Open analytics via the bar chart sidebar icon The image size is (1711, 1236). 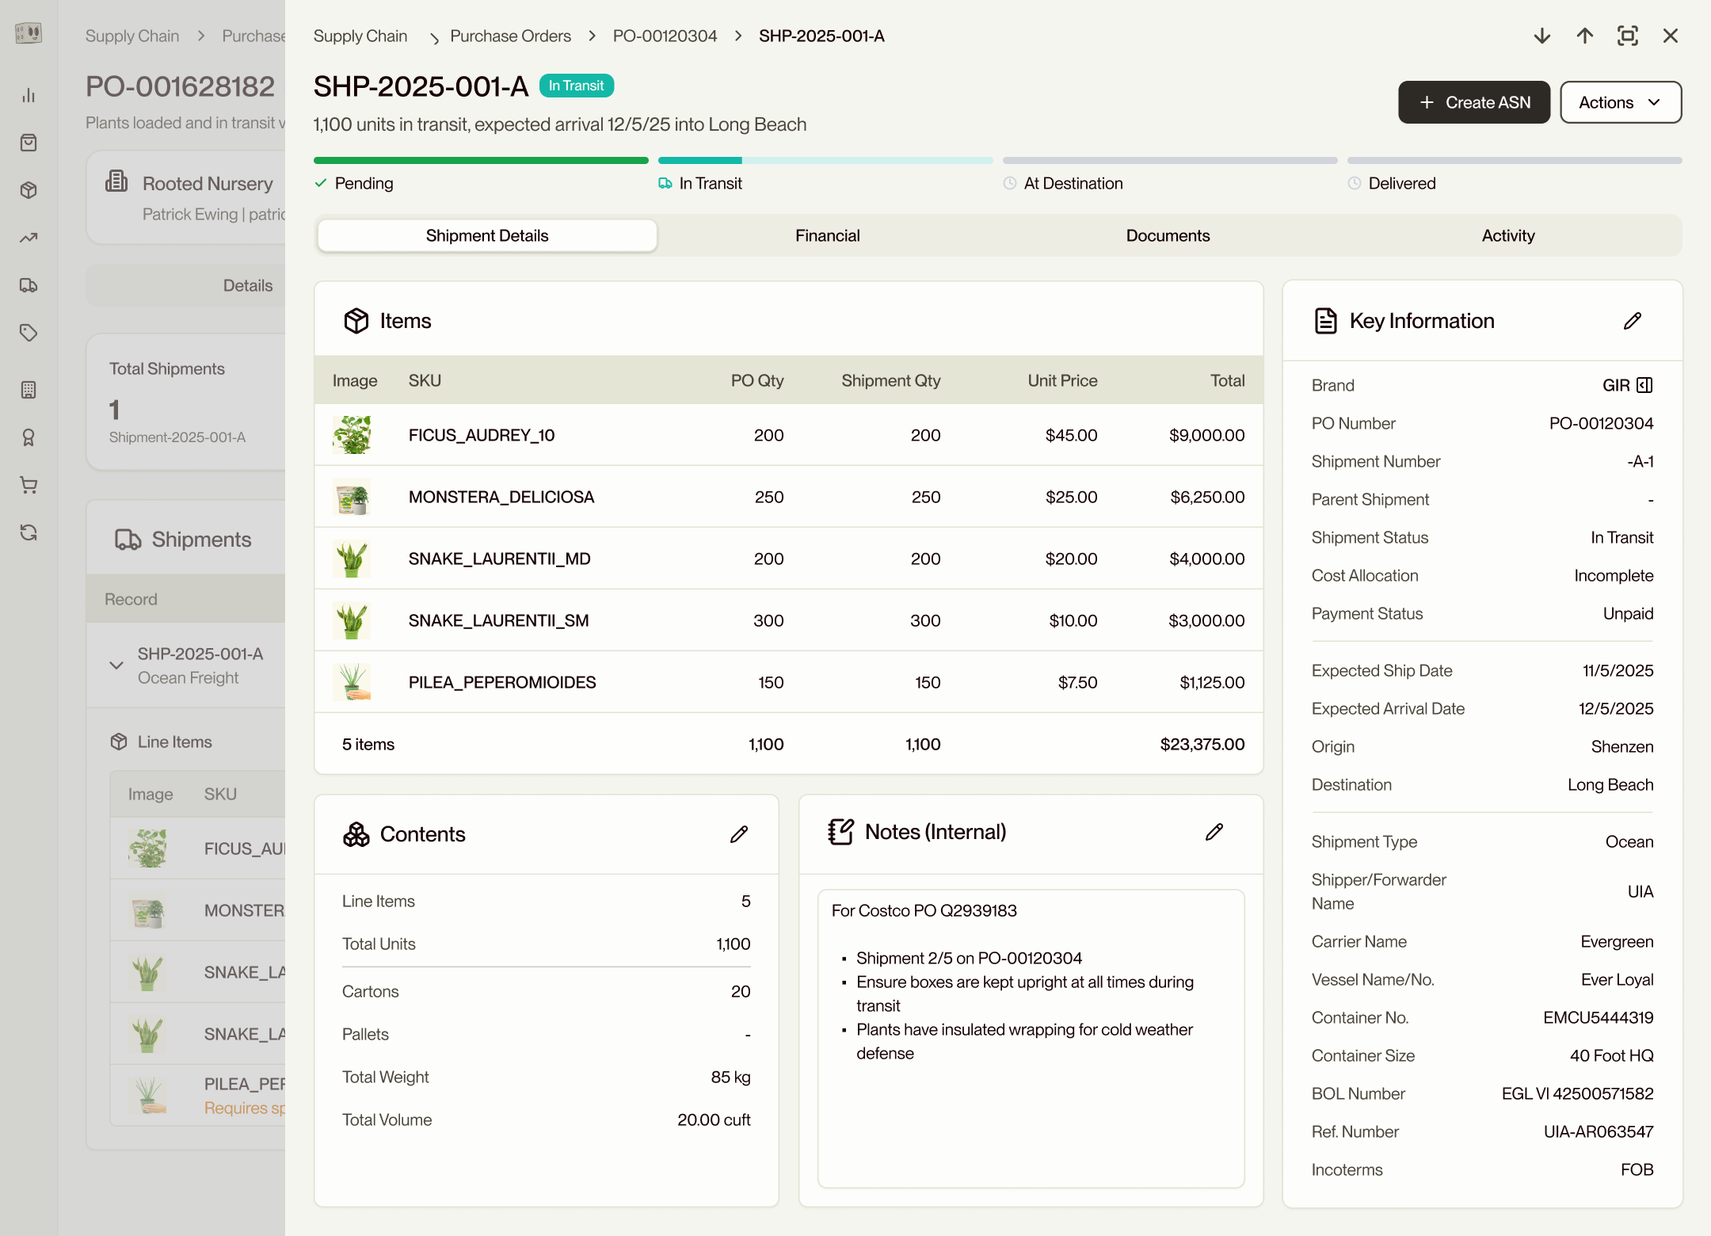pyautogui.click(x=29, y=95)
